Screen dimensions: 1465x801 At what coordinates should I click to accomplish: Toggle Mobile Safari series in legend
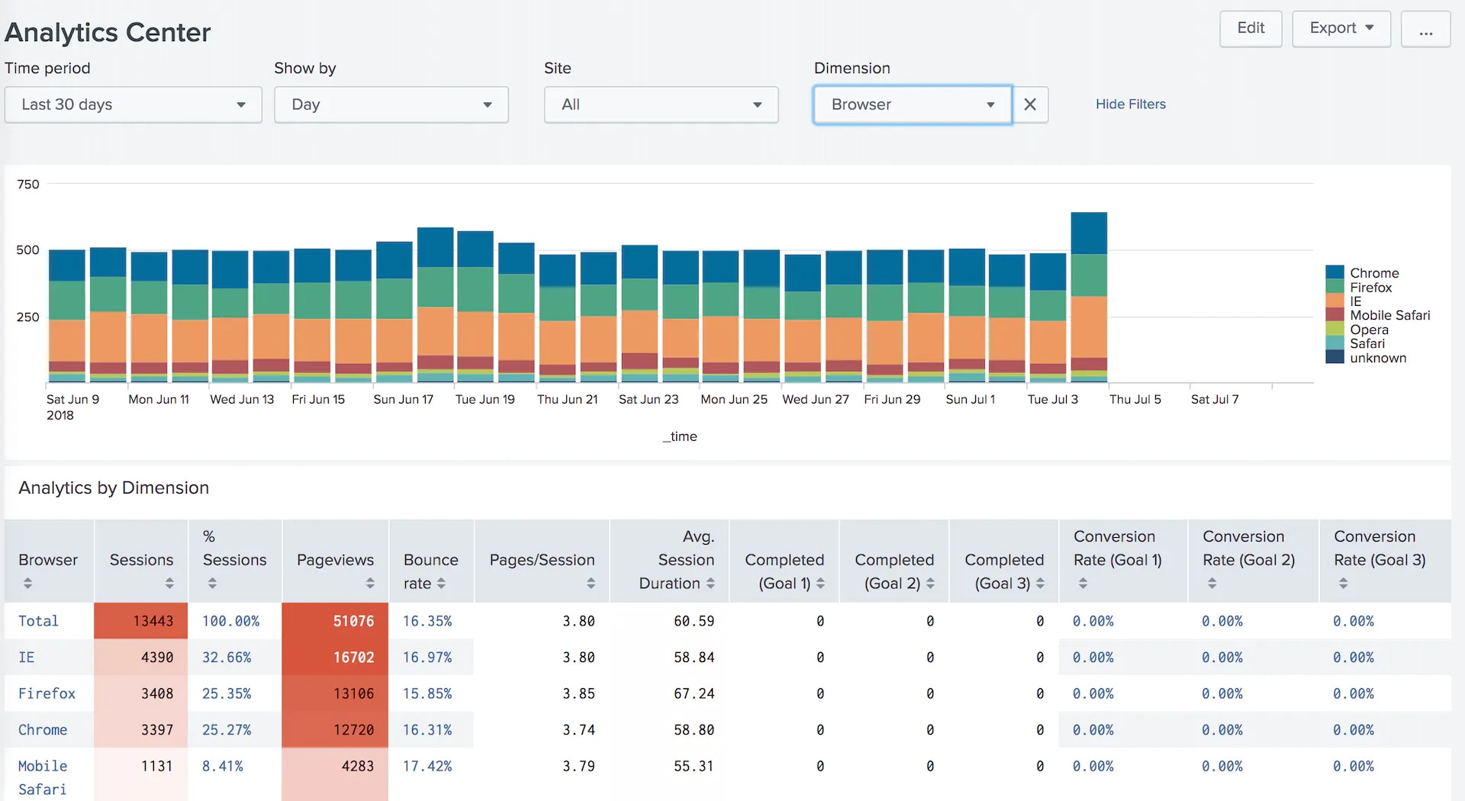pos(1389,315)
